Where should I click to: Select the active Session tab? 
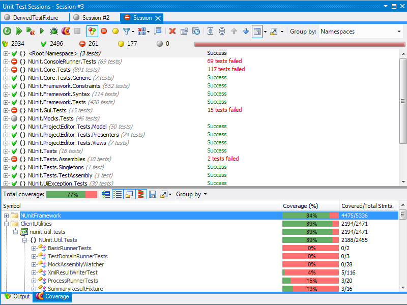click(x=142, y=18)
